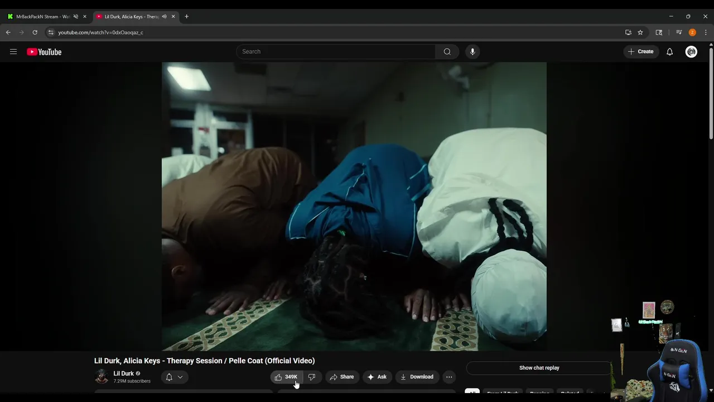Open the Chrome three-dot menu
The image size is (714, 402).
click(x=706, y=32)
